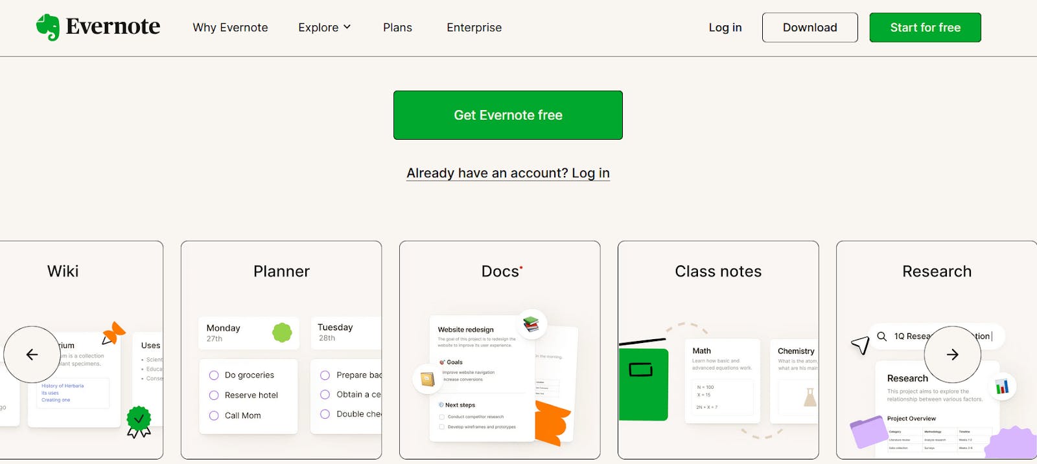The width and height of the screenshot is (1037, 464).
Task: Click the previous carousel arrow button
Action: tap(32, 355)
